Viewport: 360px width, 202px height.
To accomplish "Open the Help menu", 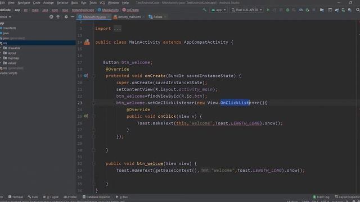I will tap(125, 3).
